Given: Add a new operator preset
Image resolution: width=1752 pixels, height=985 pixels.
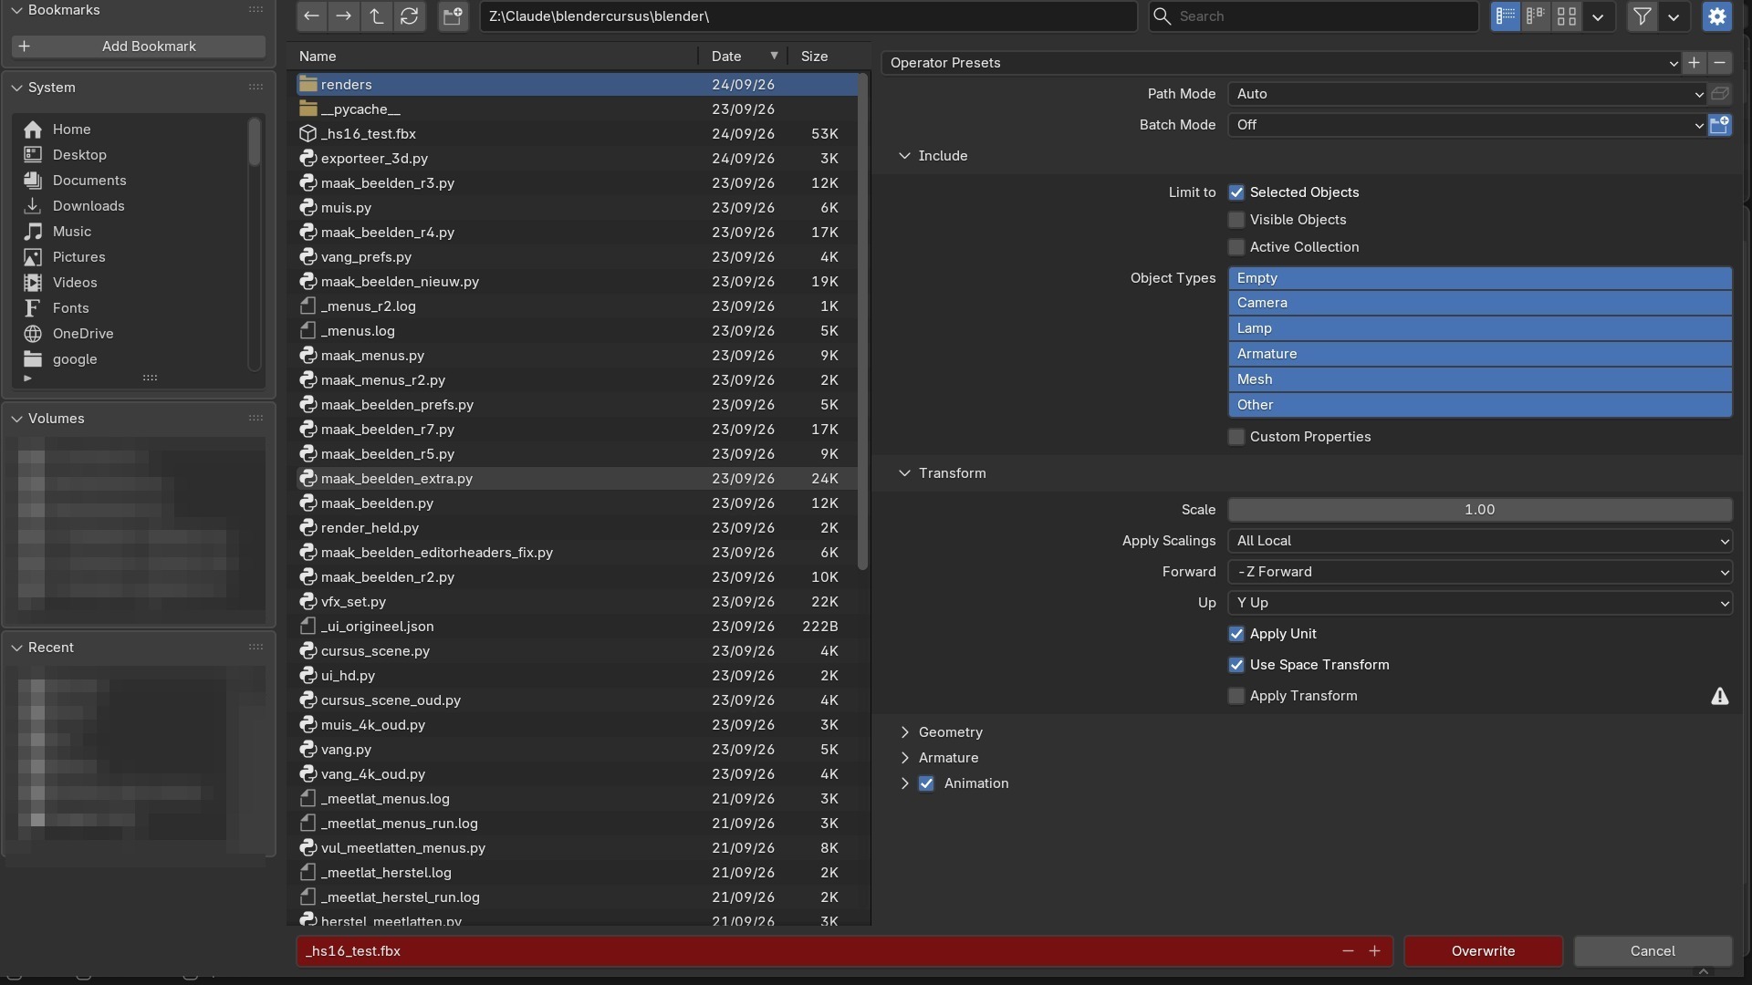Looking at the screenshot, I should point(1694,63).
